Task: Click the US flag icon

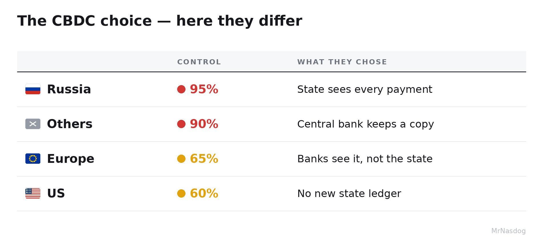Action: (x=33, y=193)
